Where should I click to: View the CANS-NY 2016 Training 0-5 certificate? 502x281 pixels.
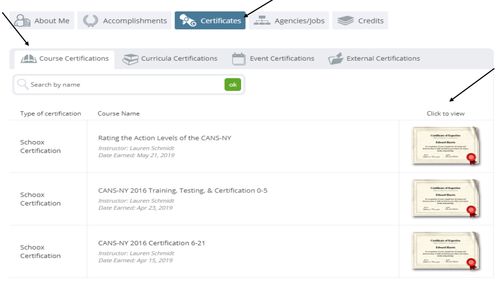[445, 198]
